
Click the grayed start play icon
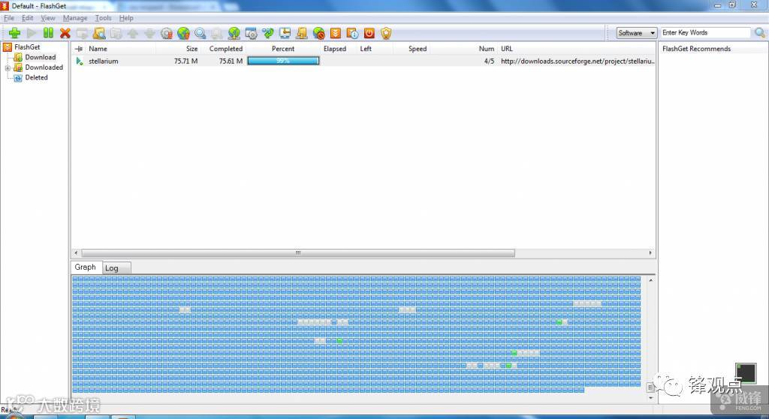(32, 33)
